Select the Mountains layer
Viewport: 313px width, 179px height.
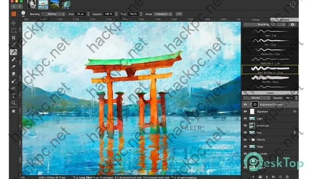pyautogui.click(x=270, y=125)
